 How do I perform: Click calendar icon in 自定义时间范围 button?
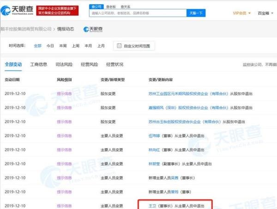[119, 46]
